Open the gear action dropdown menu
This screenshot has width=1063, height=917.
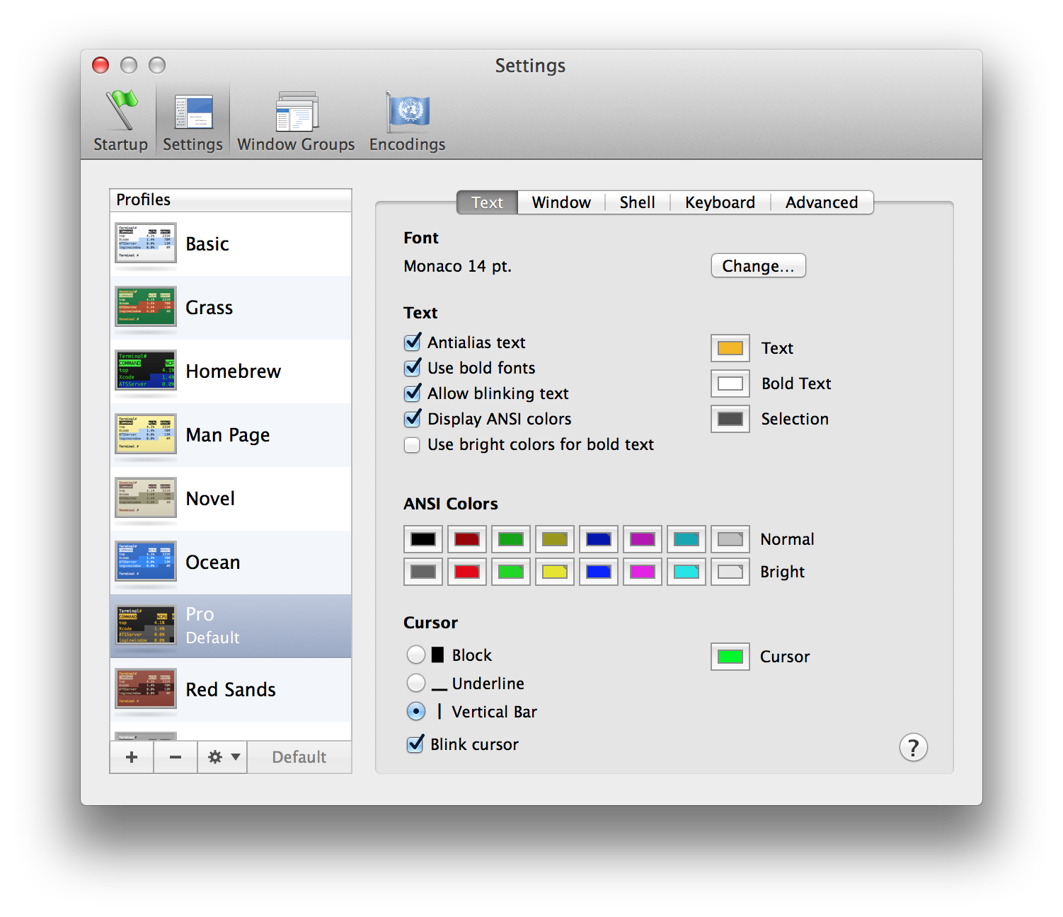pos(222,757)
